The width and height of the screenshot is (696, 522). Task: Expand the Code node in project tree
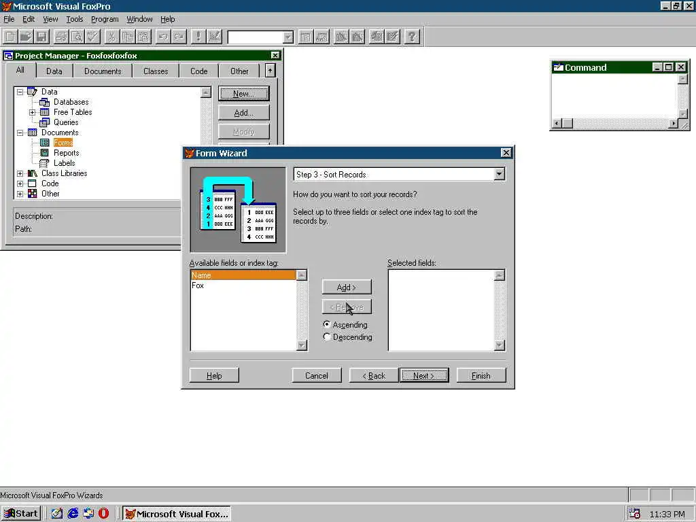20,184
